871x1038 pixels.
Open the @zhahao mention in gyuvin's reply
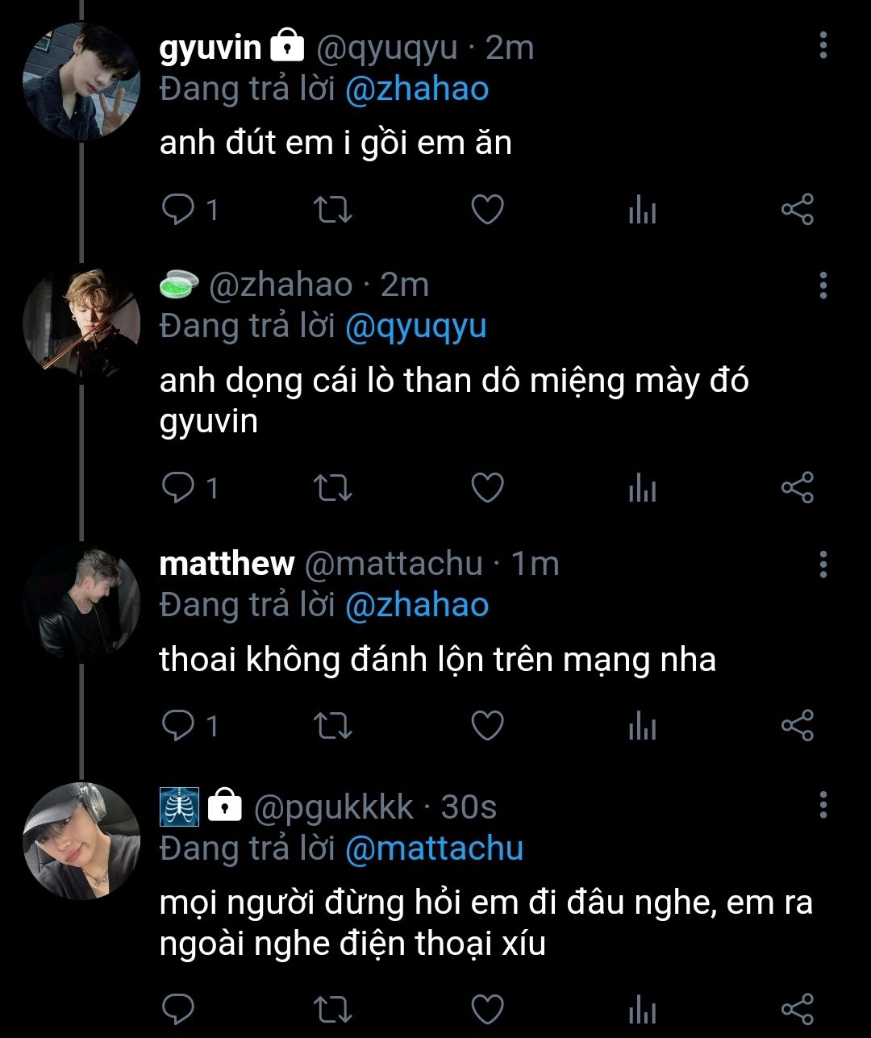[417, 89]
